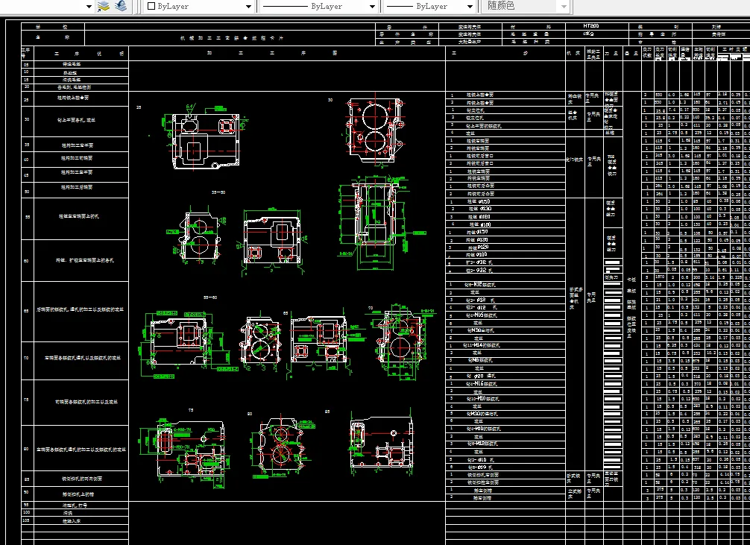Select process number 100 cell
This screenshot has width=750, height=545.
(x=26, y=512)
